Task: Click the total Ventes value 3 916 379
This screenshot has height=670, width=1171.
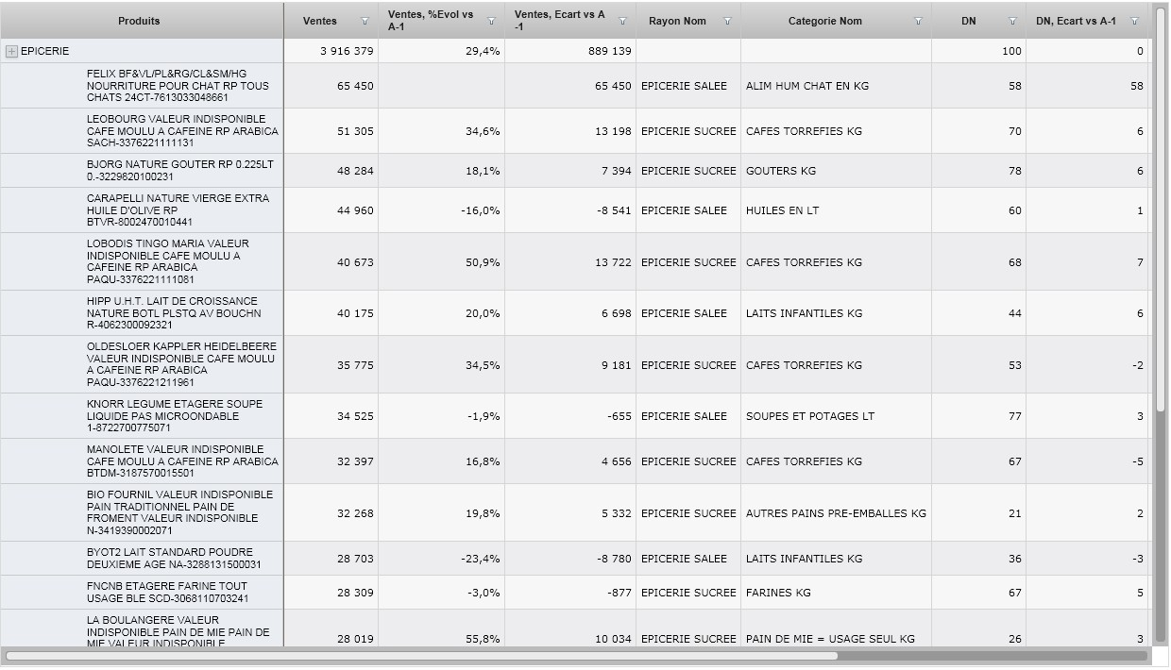Action: [347, 51]
